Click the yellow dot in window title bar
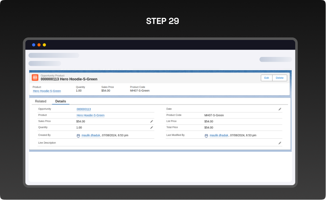The image size is (326, 200). click(x=44, y=45)
